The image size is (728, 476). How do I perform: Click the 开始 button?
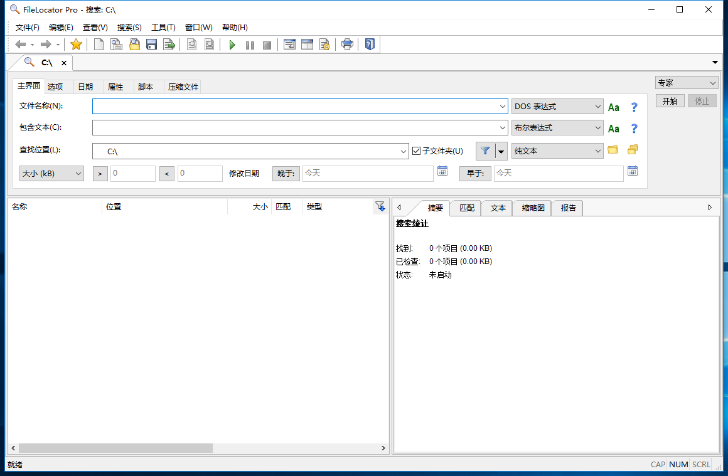[670, 101]
